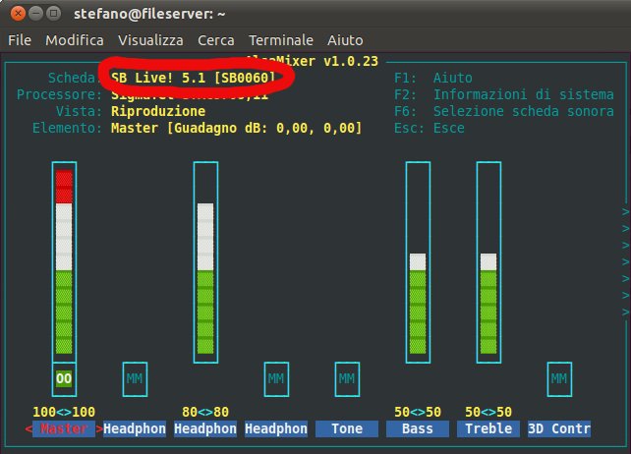The height and width of the screenshot is (454, 631).
Task: Select the Bass channel label
Action: coord(418,429)
